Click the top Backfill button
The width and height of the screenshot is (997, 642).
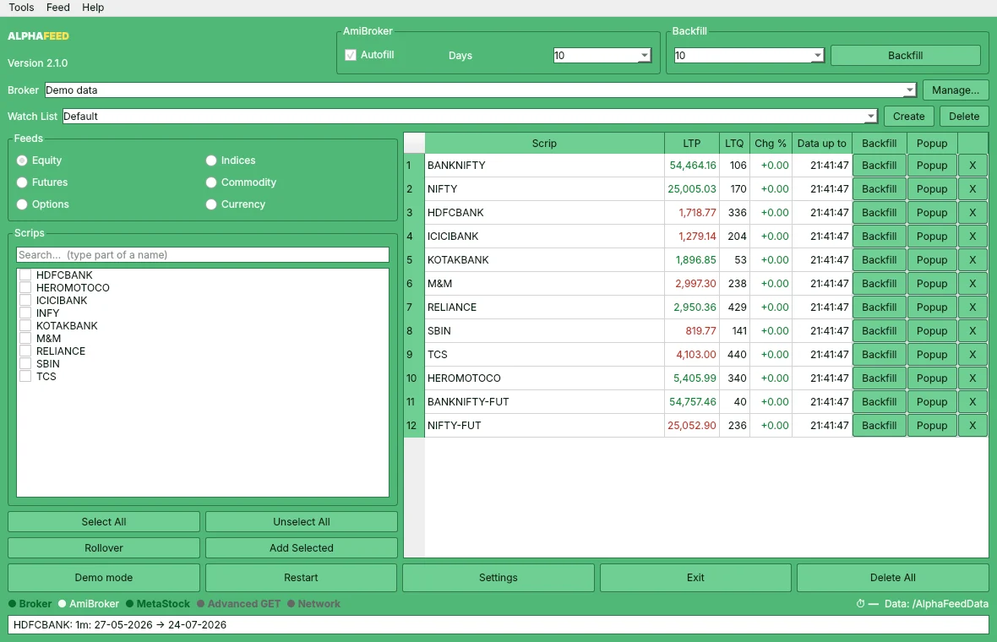905,55
